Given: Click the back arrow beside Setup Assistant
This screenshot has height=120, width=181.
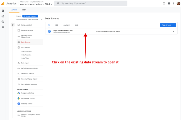Looking at the screenshot, I should pos(13,25).
